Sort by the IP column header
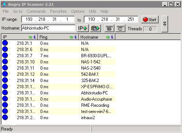The width and height of the screenshot is (182, 133). click(19, 37)
